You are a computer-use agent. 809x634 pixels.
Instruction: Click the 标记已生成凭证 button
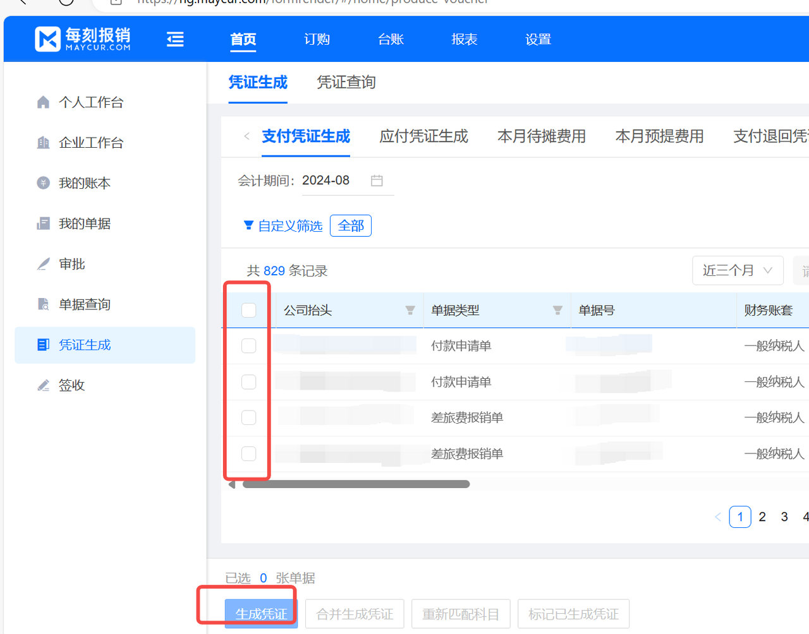(x=573, y=614)
